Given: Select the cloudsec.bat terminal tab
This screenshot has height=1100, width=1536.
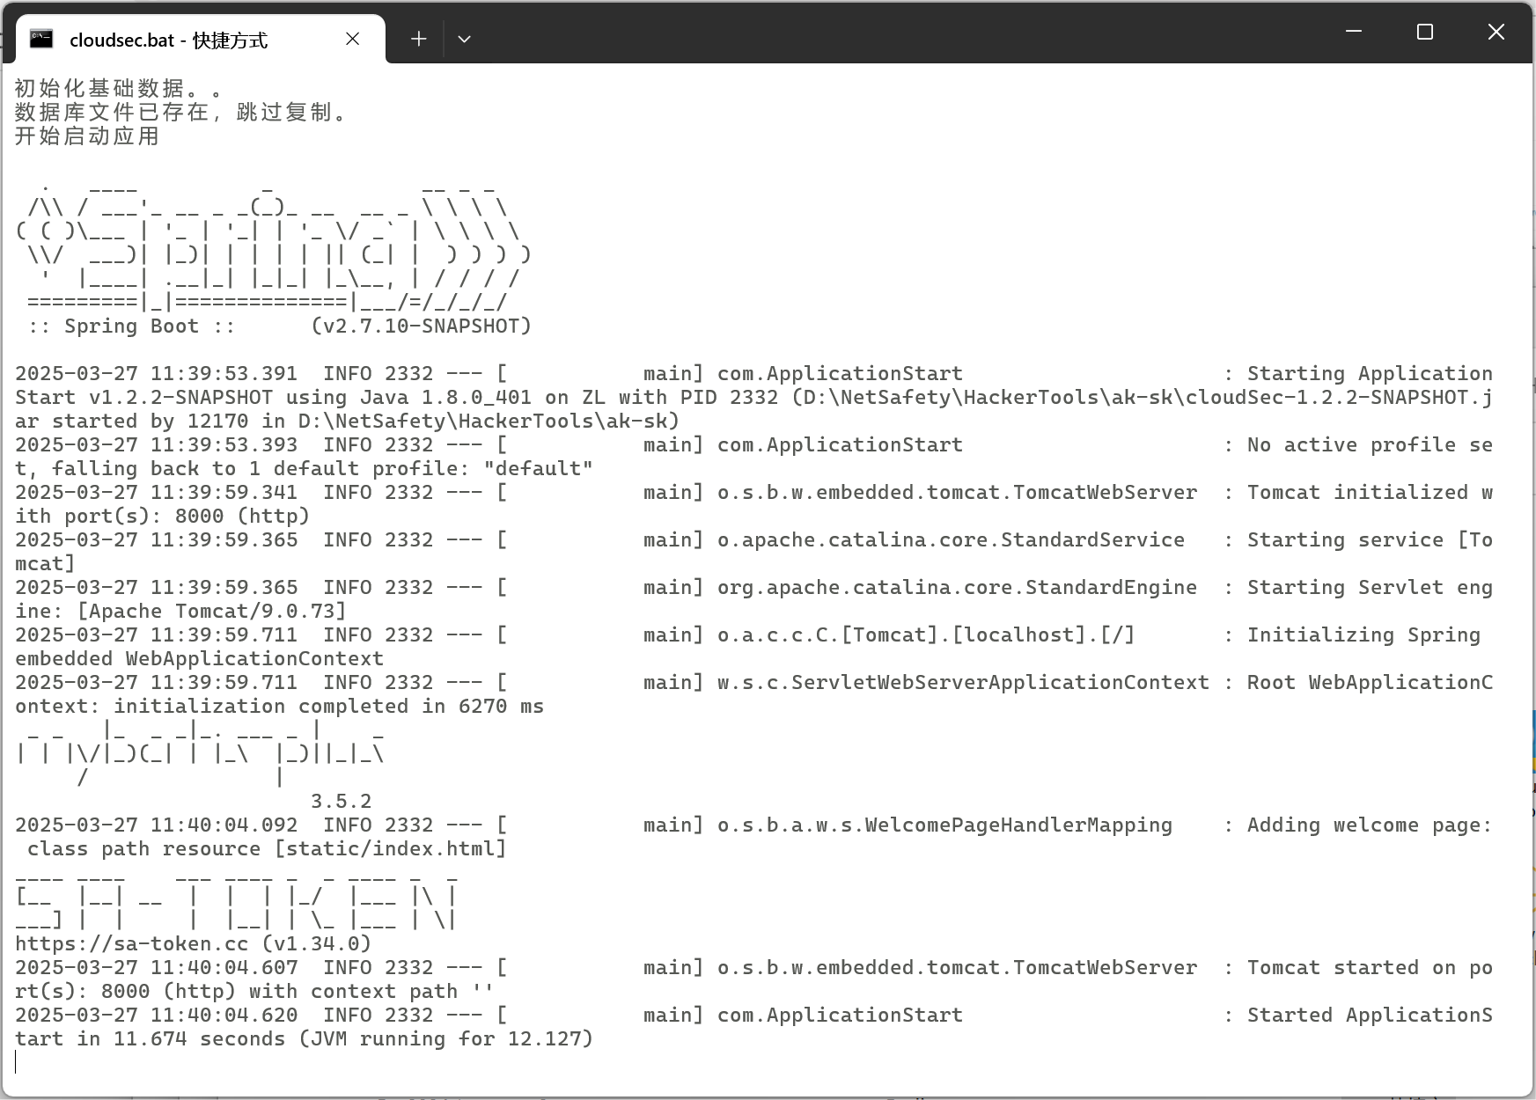Looking at the screenshot, I should (x=201, y=40).
